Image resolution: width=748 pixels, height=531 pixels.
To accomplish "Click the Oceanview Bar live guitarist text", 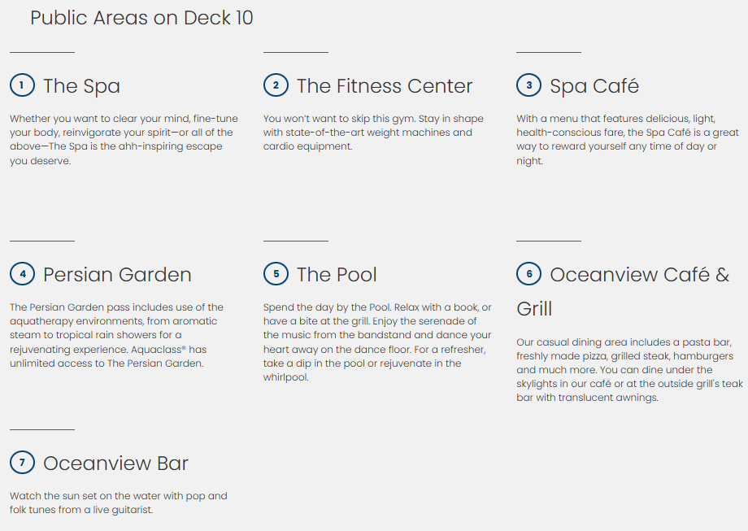I will 119,503.
